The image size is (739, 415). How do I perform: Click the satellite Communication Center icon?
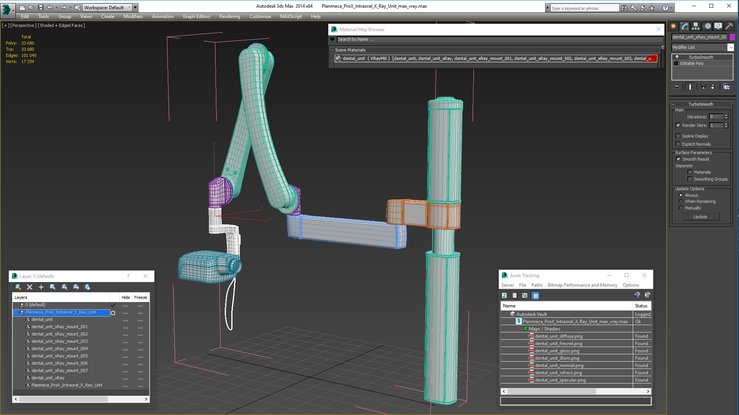pyautogui.click(x=642, y=8)
